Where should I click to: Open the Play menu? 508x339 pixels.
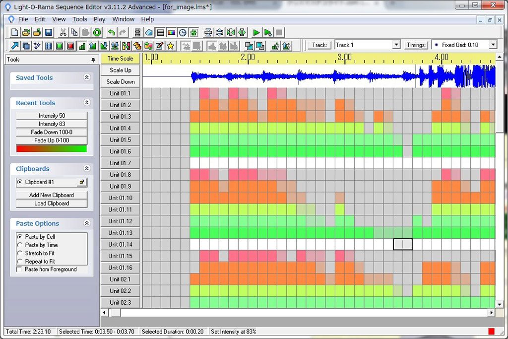click(99, 19)
